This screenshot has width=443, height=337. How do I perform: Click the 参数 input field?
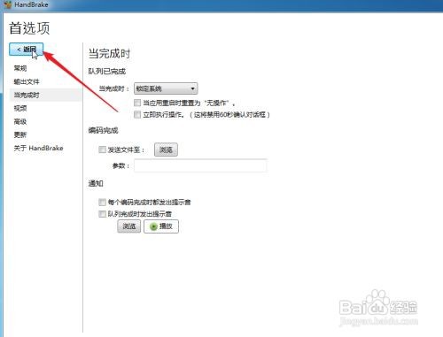[200, 165]
